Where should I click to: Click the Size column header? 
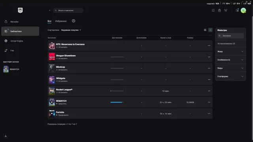(x=190, y=38)
